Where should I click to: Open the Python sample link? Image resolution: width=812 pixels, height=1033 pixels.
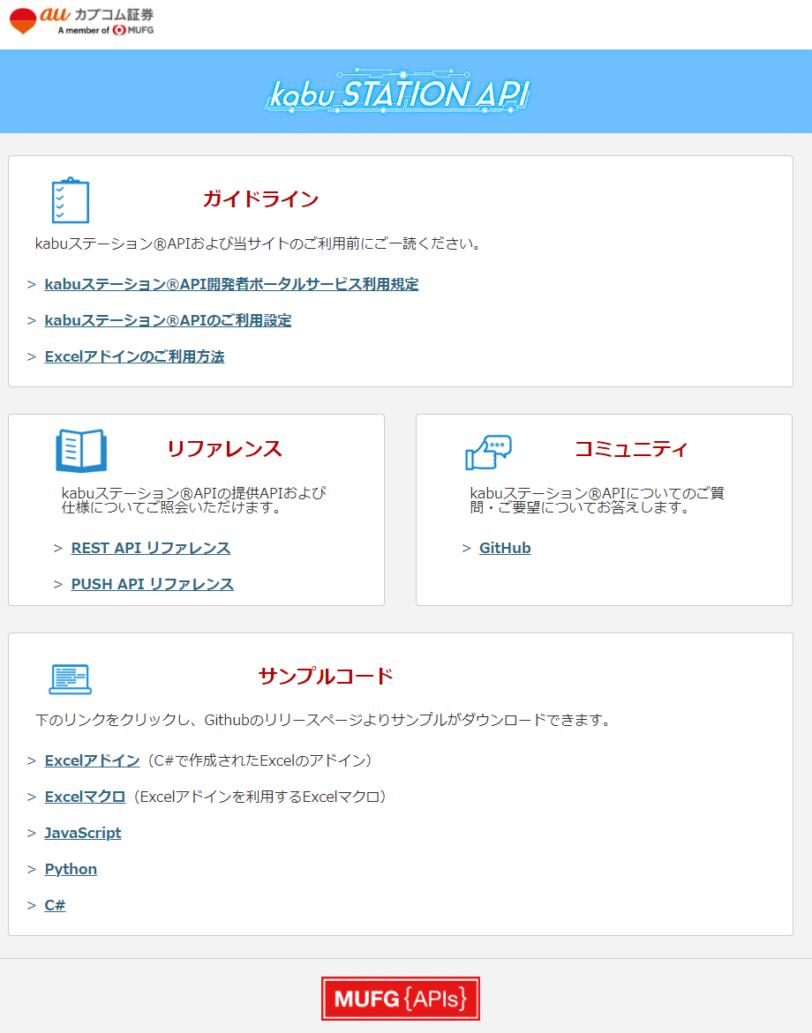[71, 868]
